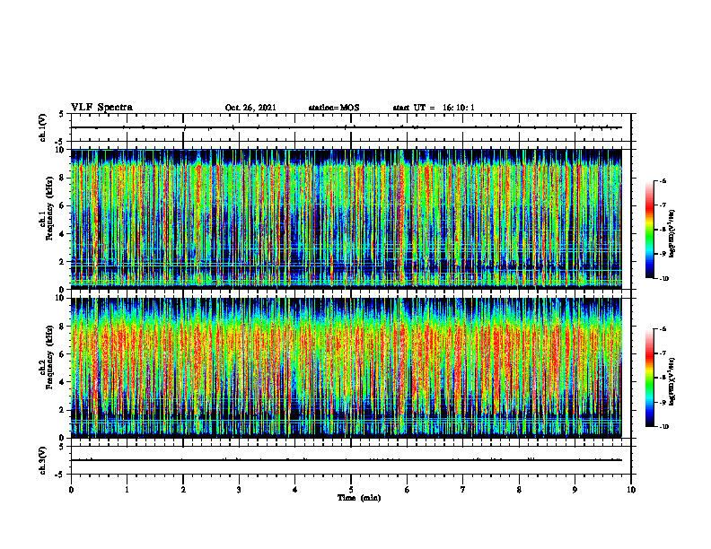Click the "5" tick on the time axis
Screen dimensions: 711x549
point(351,490)
